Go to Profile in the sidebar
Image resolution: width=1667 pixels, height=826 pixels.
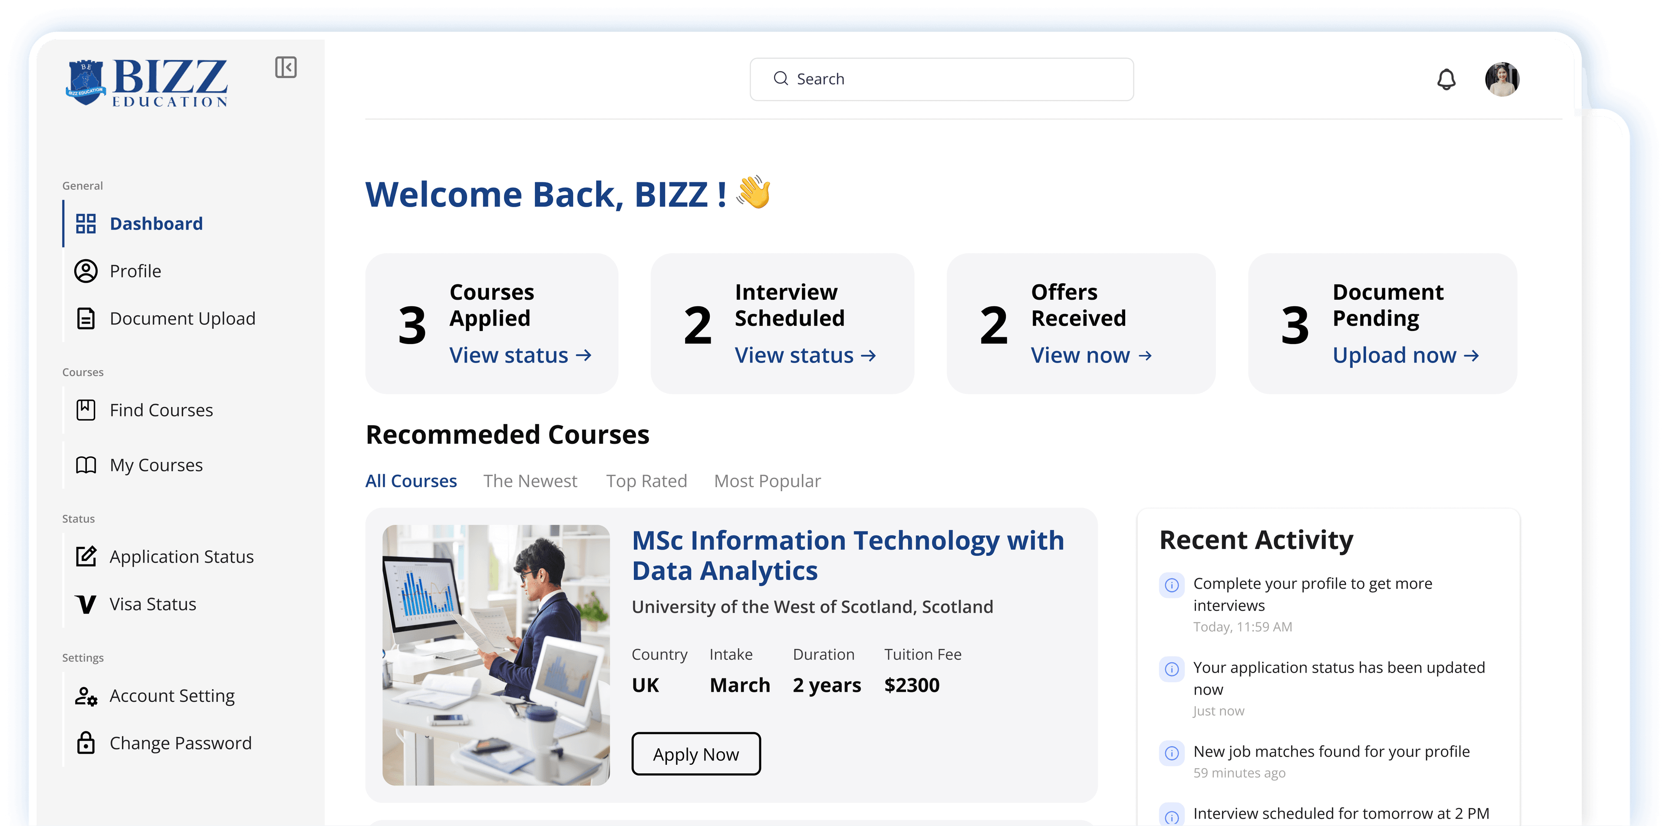tap(135, 271)
